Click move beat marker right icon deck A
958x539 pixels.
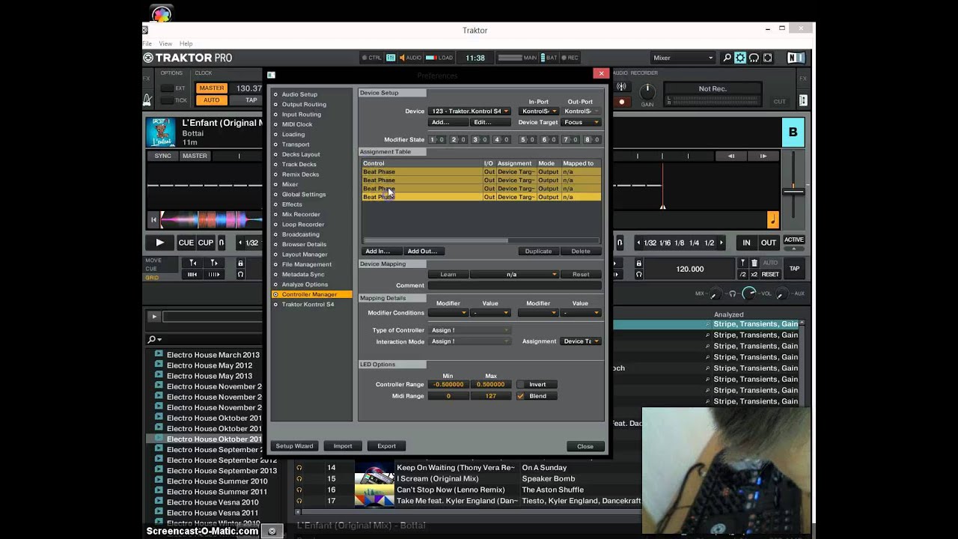(x=214, y=263)
